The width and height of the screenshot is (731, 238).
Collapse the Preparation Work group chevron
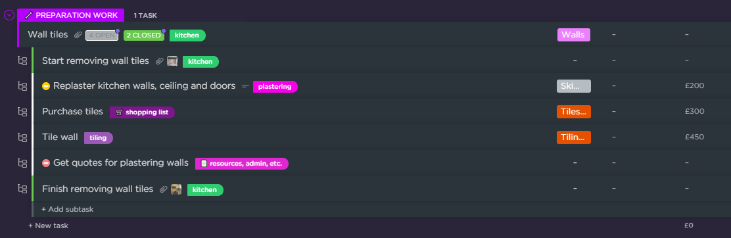[9, 15]
